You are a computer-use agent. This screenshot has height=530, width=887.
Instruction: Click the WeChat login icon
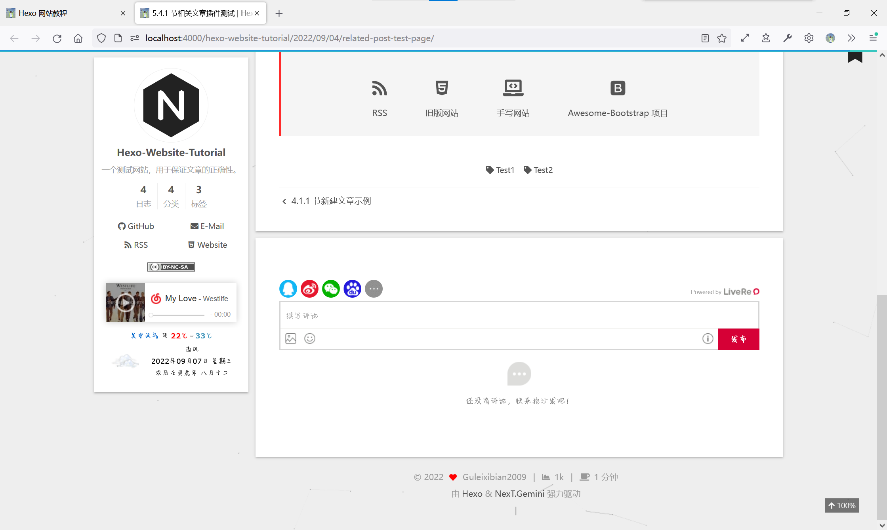(x=331, y=289)
